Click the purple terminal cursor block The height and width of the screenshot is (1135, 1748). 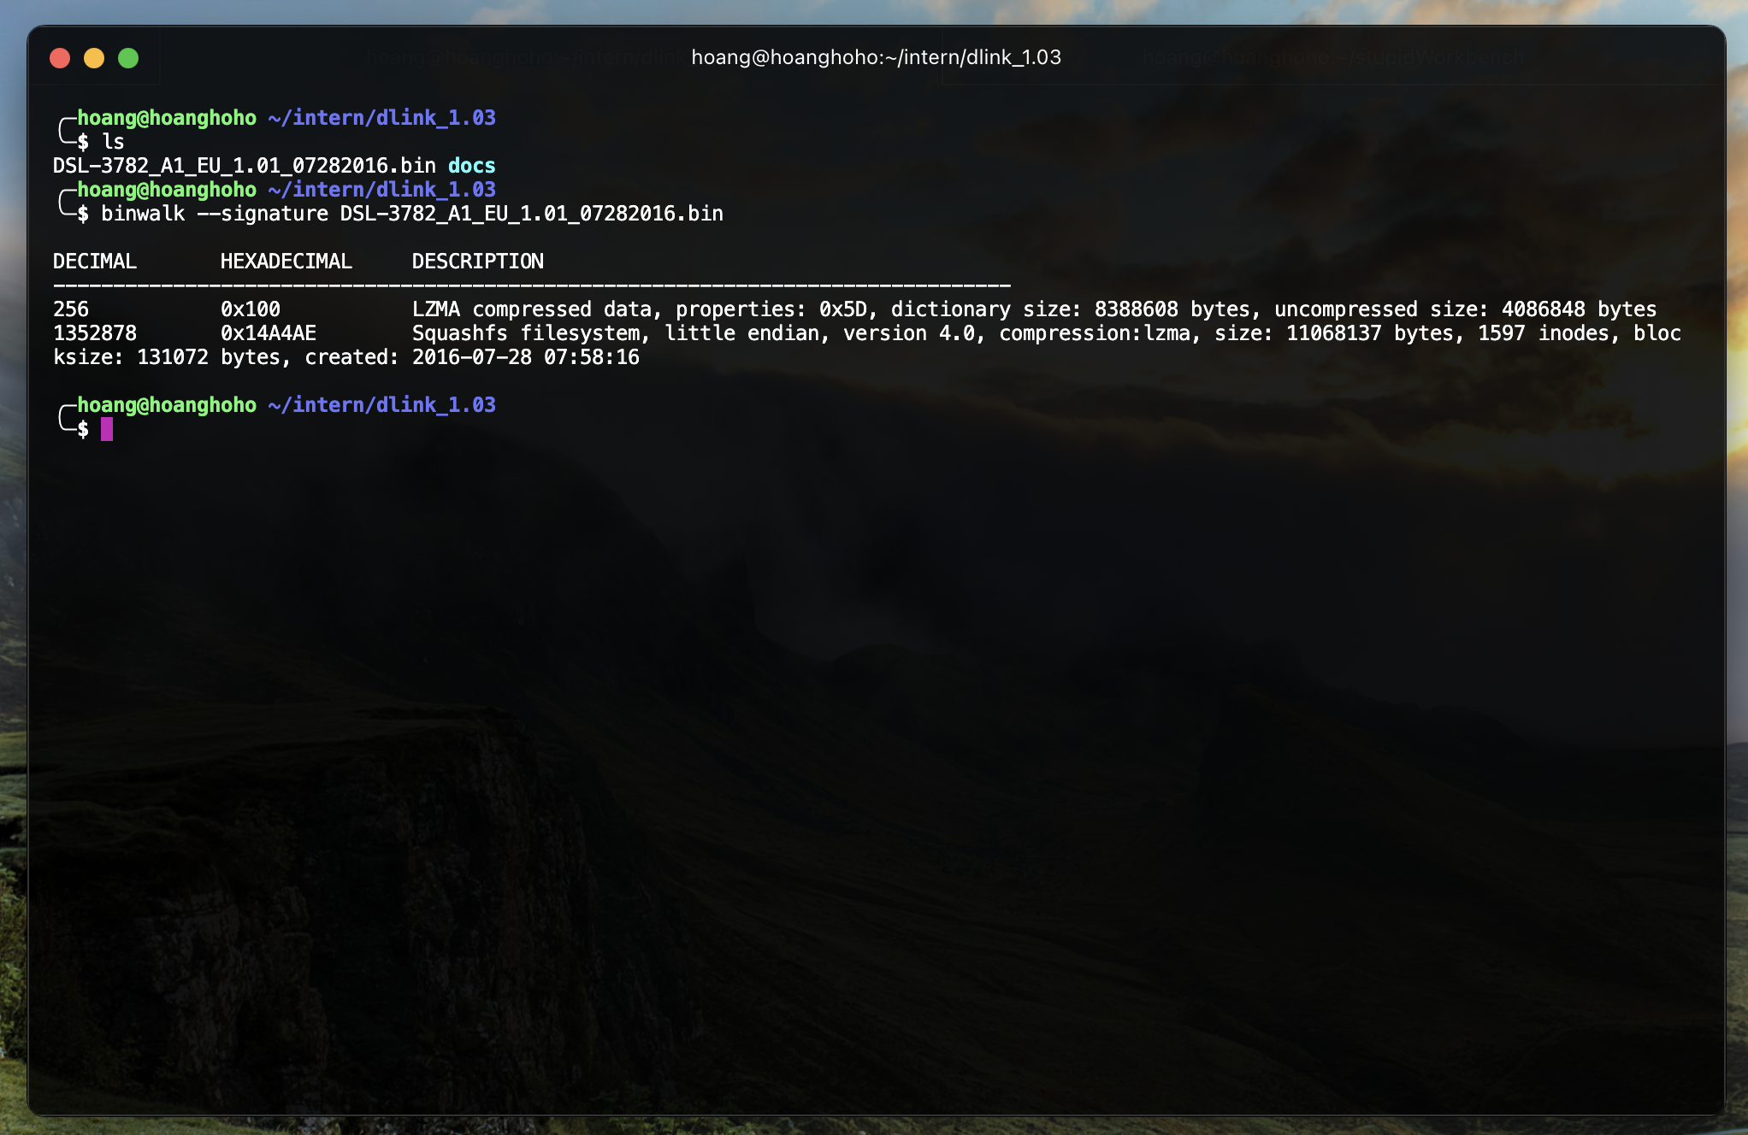coord(107,429)
